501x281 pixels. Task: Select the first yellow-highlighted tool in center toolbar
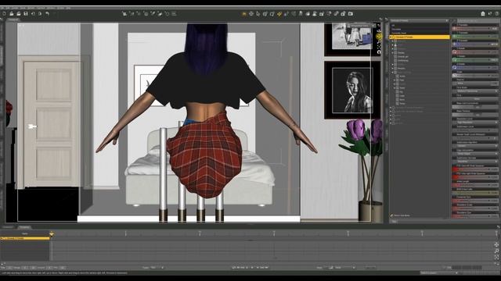(244, 14)
